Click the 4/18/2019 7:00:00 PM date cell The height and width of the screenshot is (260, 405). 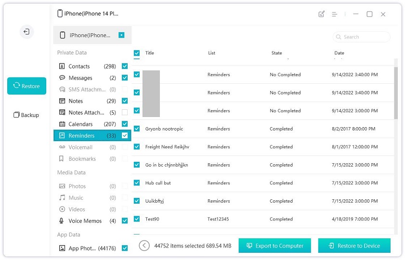click(x=355, y=219)
